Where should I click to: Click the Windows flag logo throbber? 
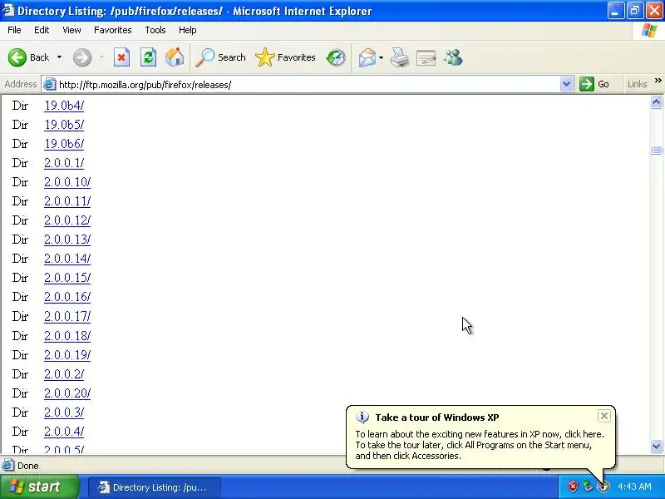click(649, 31)
